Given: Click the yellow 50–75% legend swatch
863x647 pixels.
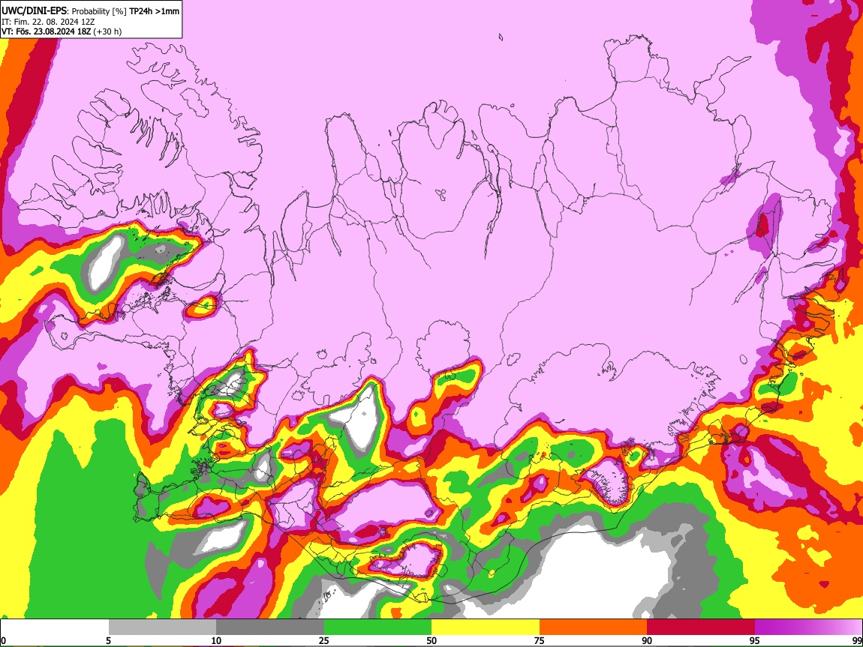Looking at the screenshot, I should tap(486, 628).
